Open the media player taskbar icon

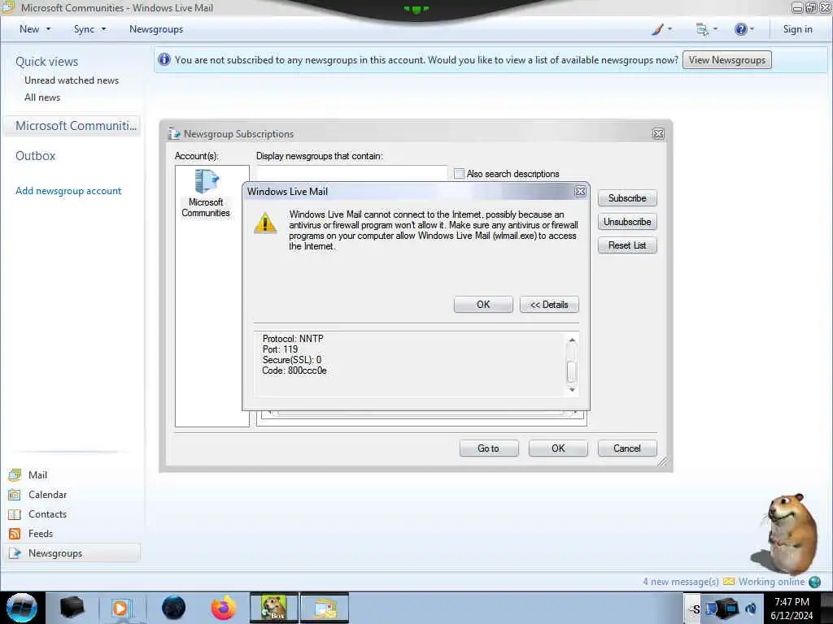(120, 608)
